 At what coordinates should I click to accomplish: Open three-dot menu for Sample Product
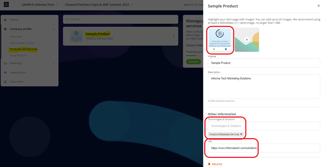[x=174, y=36]
